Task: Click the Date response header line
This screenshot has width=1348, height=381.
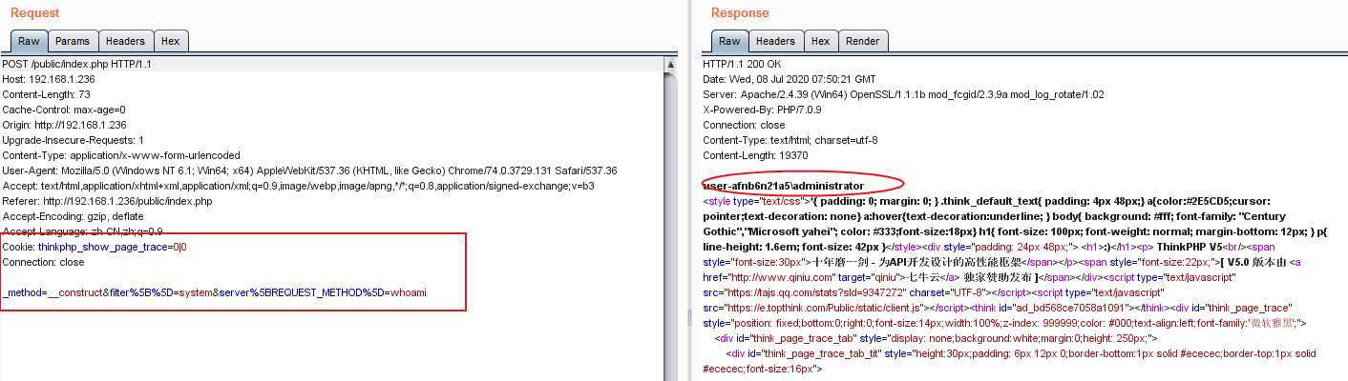Action: point(789,79)
